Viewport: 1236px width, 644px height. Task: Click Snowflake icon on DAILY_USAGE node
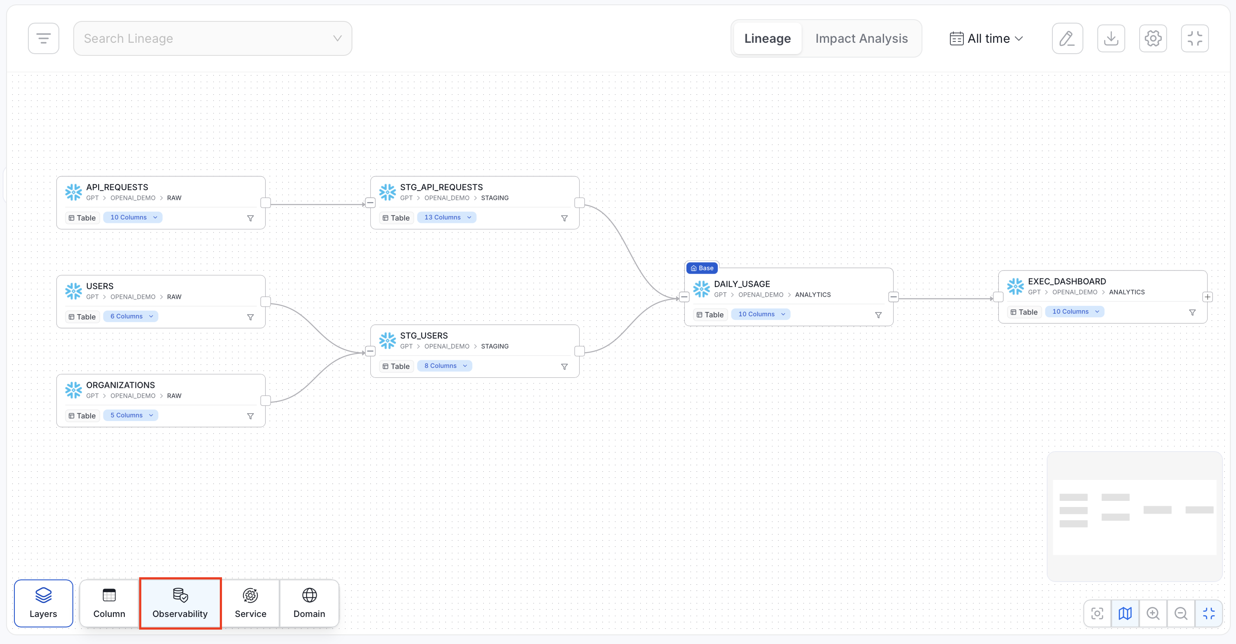tap(701, 289)
